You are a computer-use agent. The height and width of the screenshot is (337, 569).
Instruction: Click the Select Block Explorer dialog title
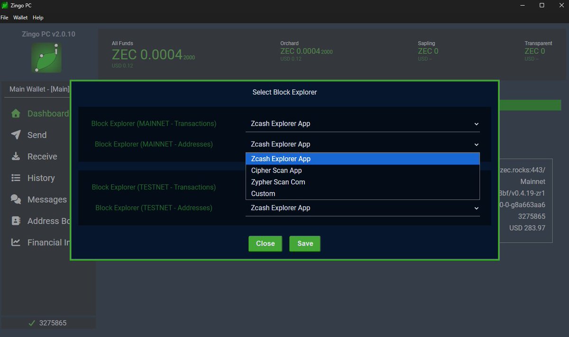(284, 92)
